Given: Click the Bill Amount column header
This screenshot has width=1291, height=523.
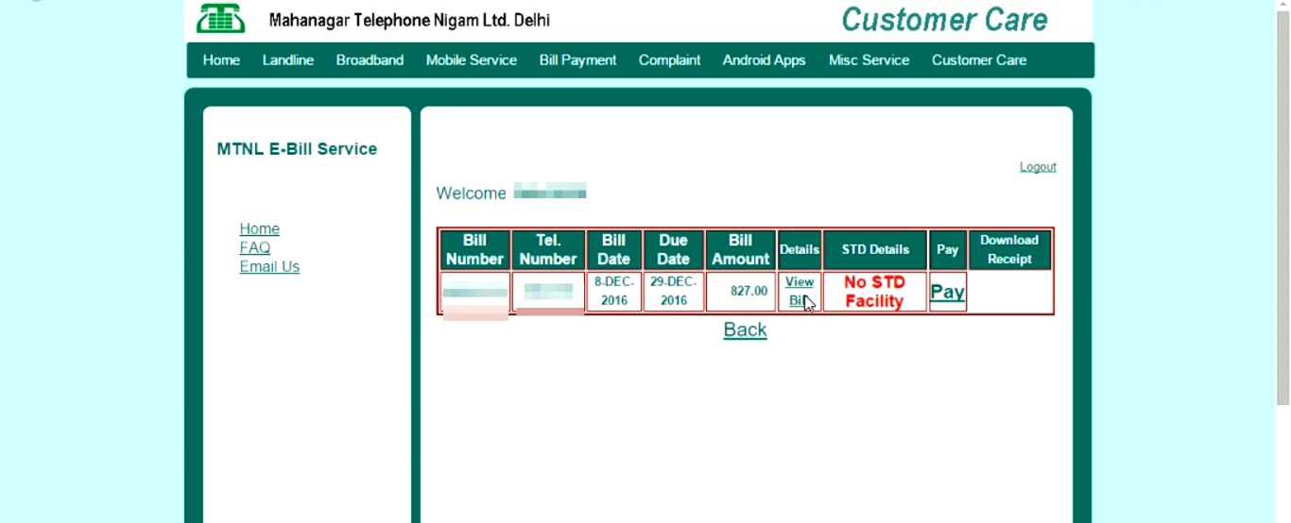Looking at the screenshot, I should [x=741, y=250].
